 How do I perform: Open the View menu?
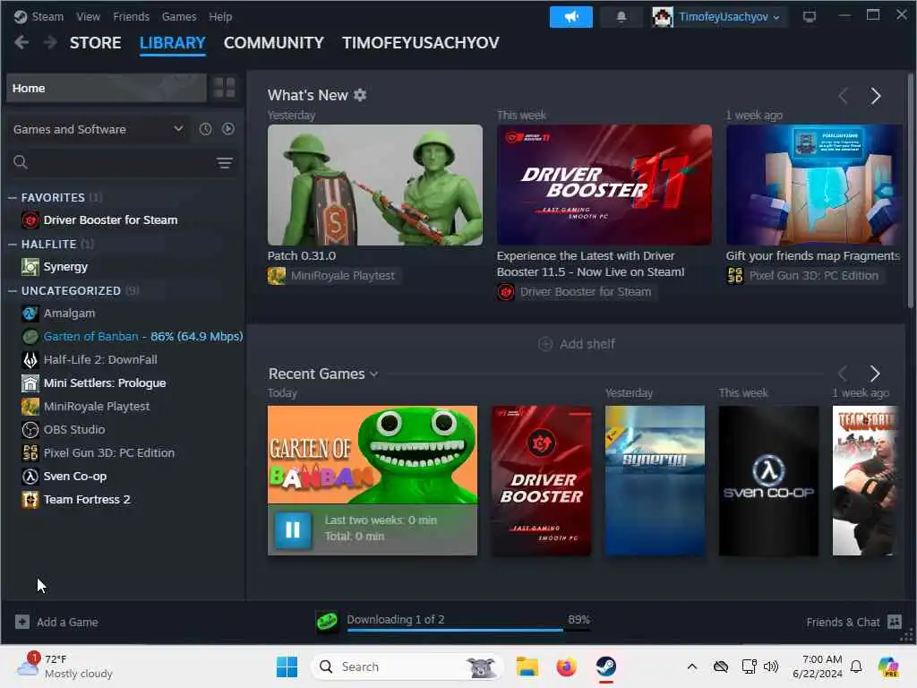(x=88, y=16)
